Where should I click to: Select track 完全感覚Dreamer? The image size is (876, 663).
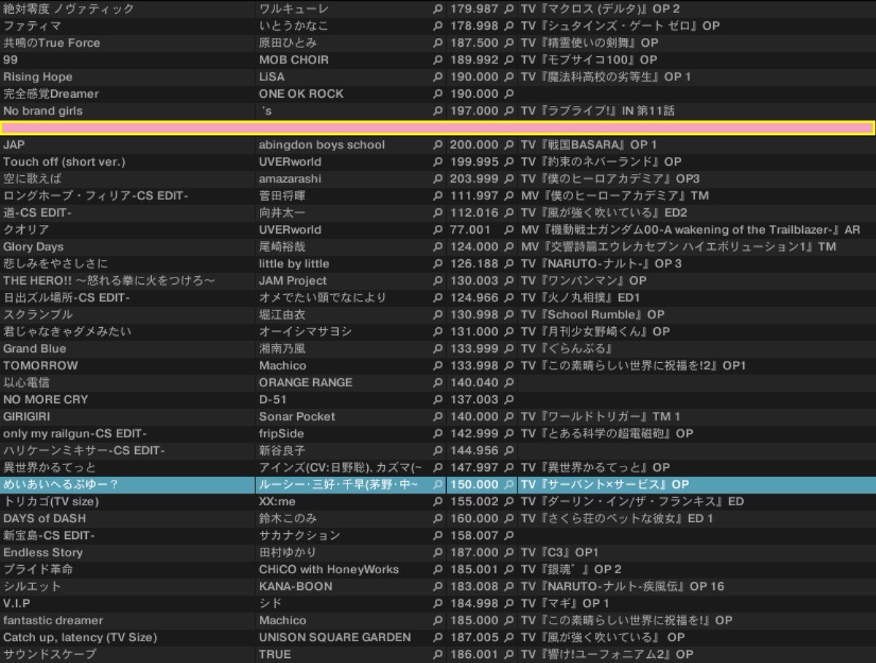click(x=50, y=93)
